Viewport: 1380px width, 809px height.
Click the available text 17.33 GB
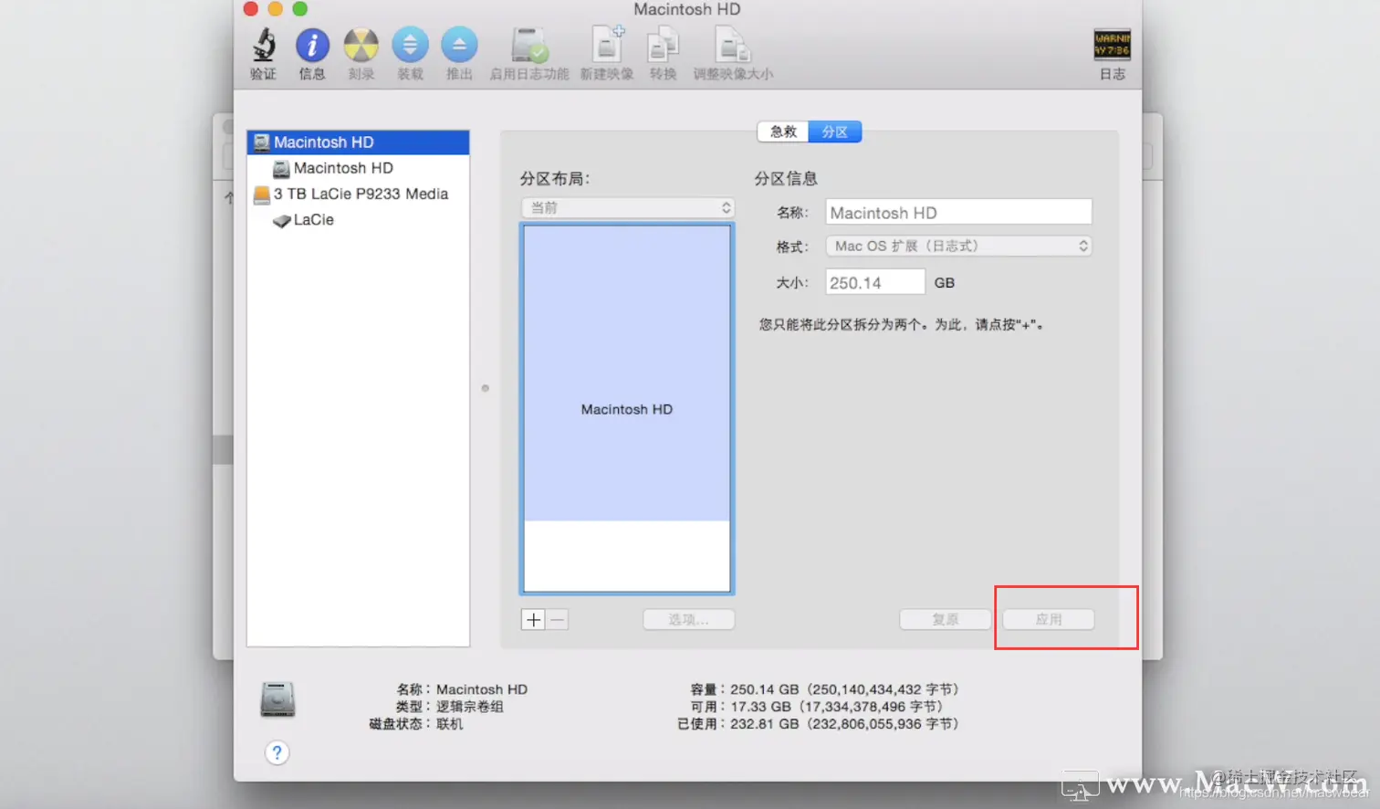tap(760, 707)
